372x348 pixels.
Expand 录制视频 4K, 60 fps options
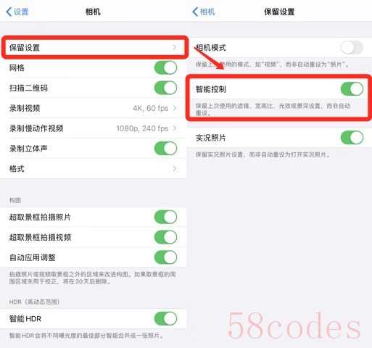pos(175,108)
